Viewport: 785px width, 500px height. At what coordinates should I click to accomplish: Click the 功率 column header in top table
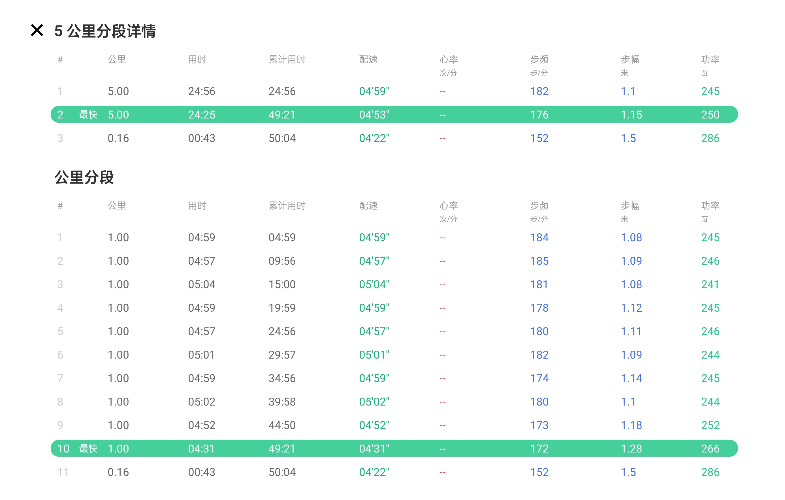tap(710, 59)
